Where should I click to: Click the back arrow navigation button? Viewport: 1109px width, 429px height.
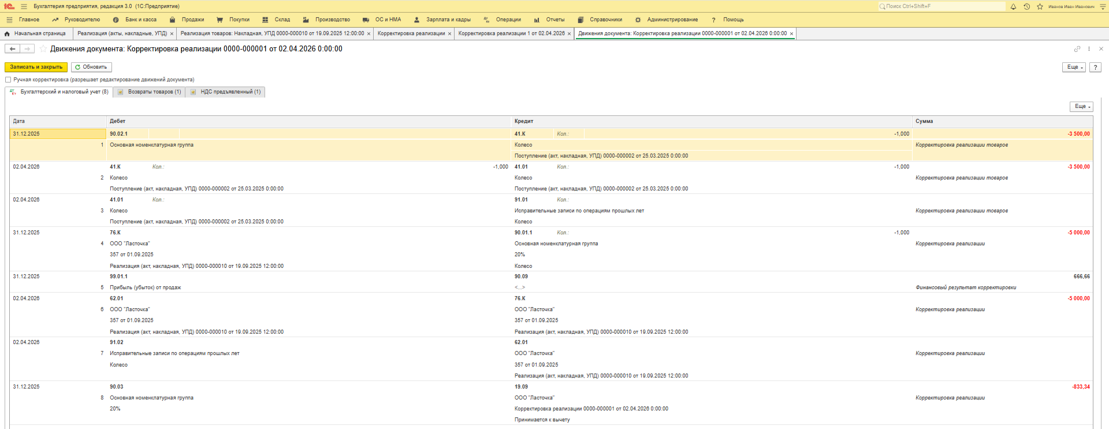click(x=12, y=49)
